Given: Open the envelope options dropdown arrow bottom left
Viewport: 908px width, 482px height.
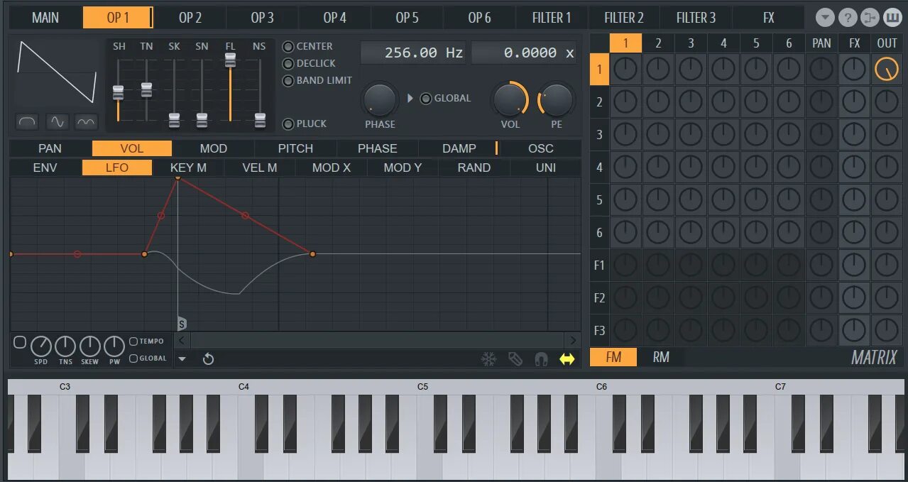Looking at the screenshot, I should [x=182, y=360].
